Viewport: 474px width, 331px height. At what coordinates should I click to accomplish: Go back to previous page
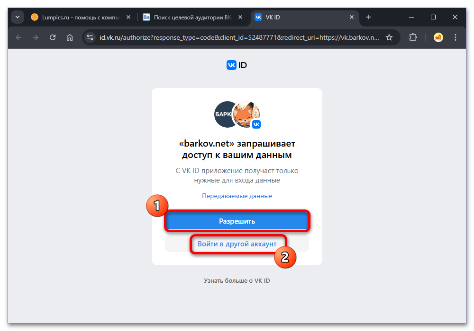point(19,37)
